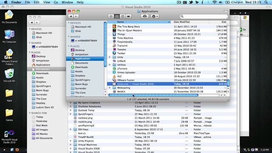Select the Time Machine icon

(114, 38)
